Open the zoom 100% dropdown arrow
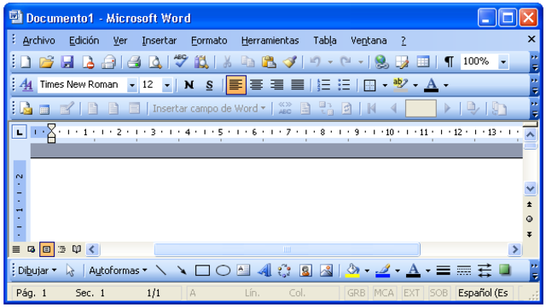The image size is (546, 308). 503,62
